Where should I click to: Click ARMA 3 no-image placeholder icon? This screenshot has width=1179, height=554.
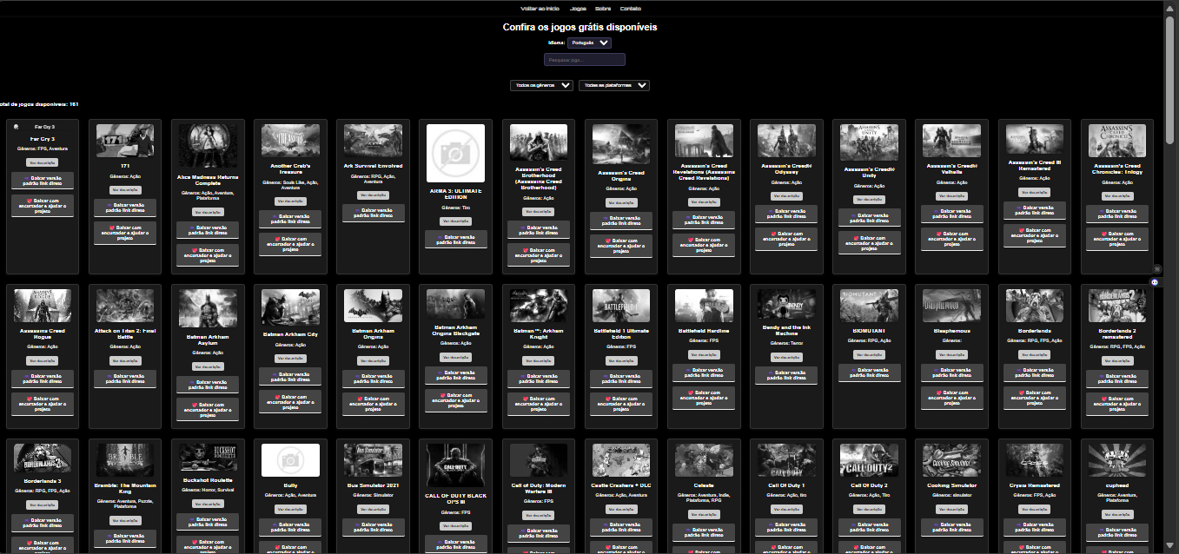pyautogui.click(x=456, y=153)
